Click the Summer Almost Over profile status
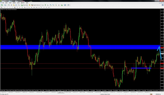Screen dimensions: 164x95 [x=105, y=94]
